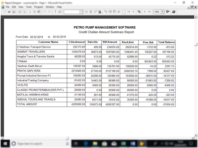Screen dimensions: 198x148
Task: Open the Edit menu
Action: [x=14, y=7]
